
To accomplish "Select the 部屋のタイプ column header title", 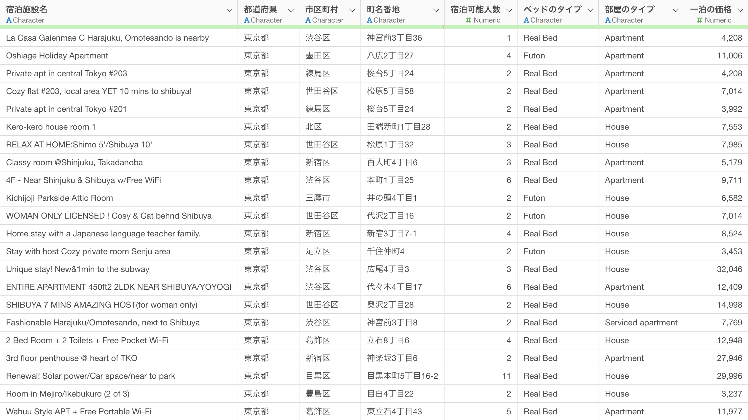I will [630, 9].
